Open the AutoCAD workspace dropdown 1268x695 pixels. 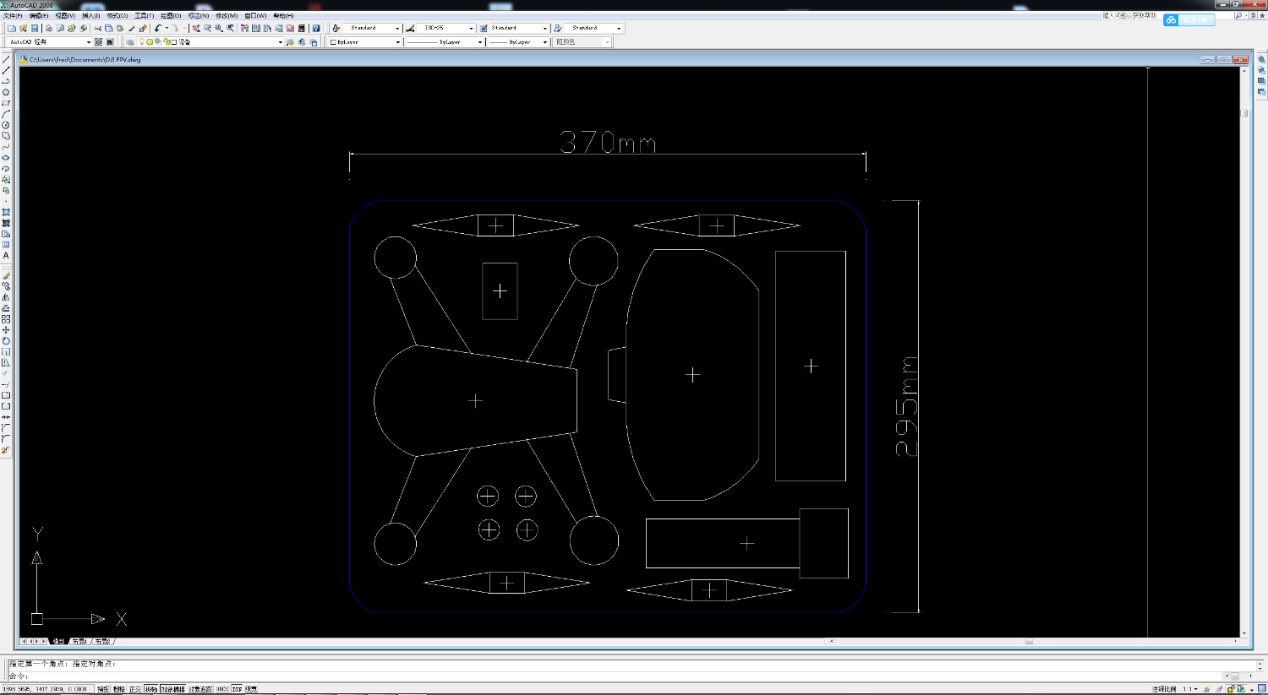click(49, 42)
